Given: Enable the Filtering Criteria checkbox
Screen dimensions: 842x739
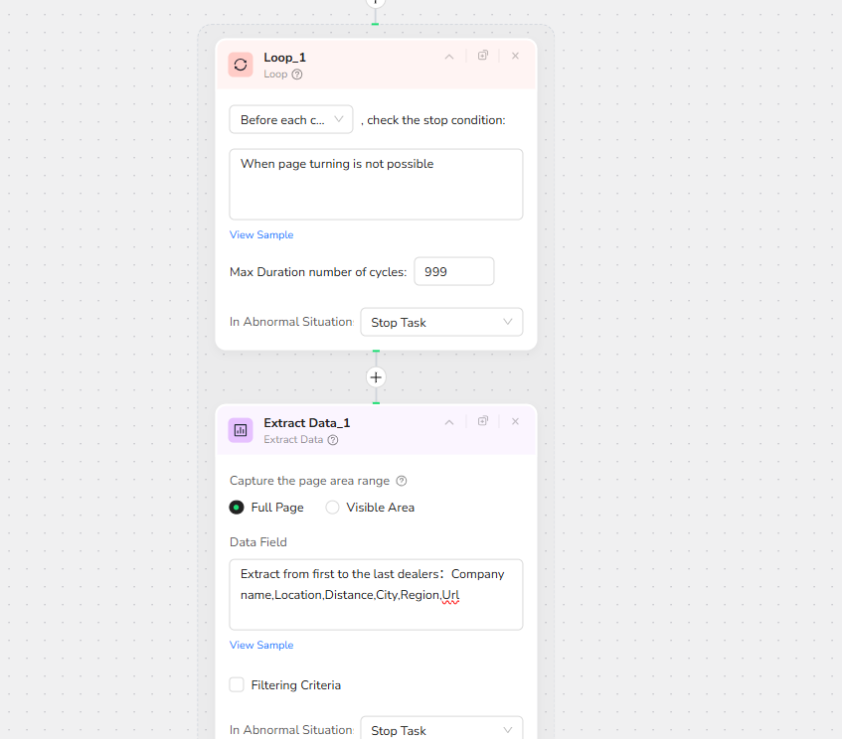Looking at the screenshot, I should (x=237, y=685).
